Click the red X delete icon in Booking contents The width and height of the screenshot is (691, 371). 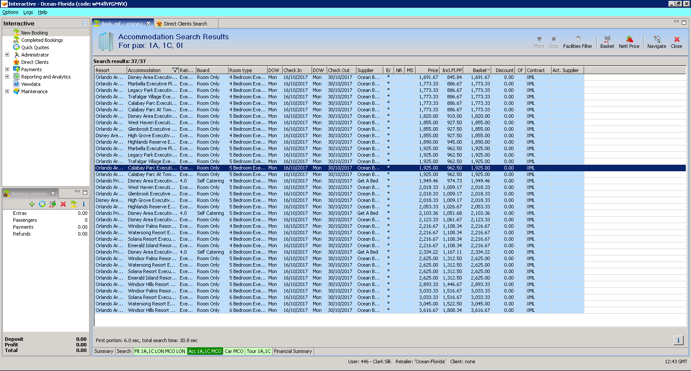click(x=63, y=204)
